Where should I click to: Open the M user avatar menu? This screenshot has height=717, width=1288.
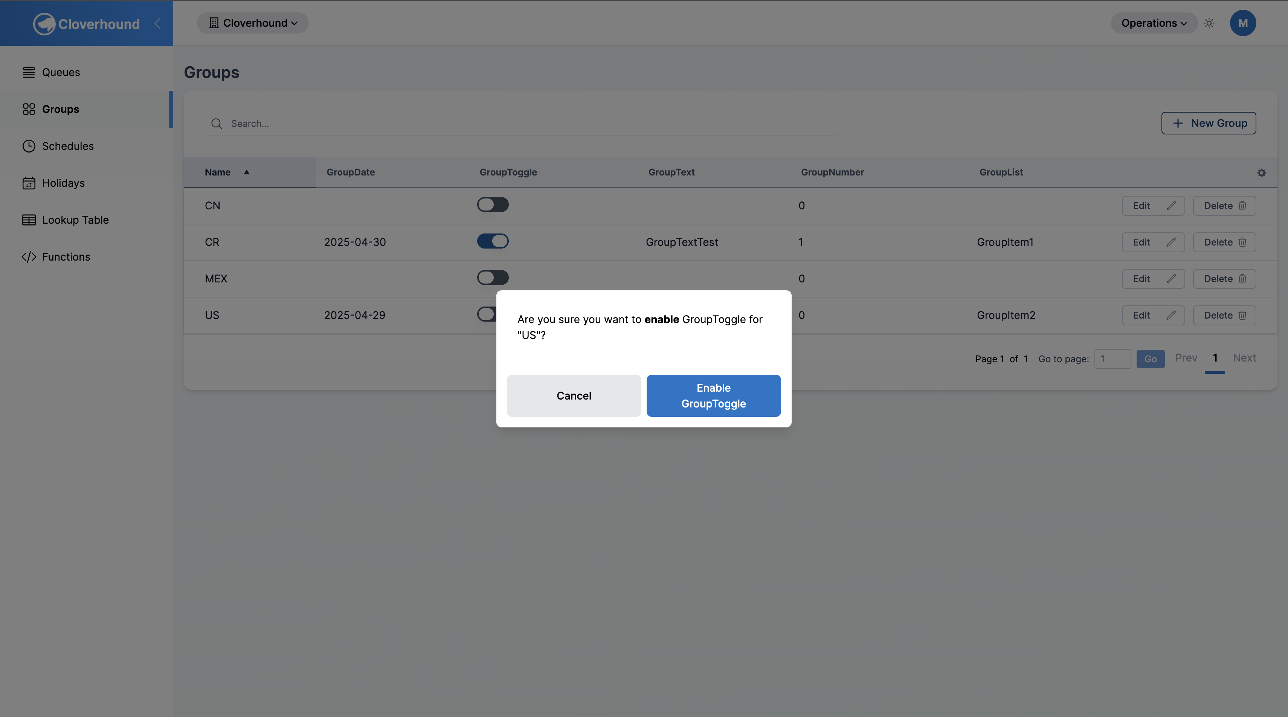pyautogui.click(x=1242, y=23)
